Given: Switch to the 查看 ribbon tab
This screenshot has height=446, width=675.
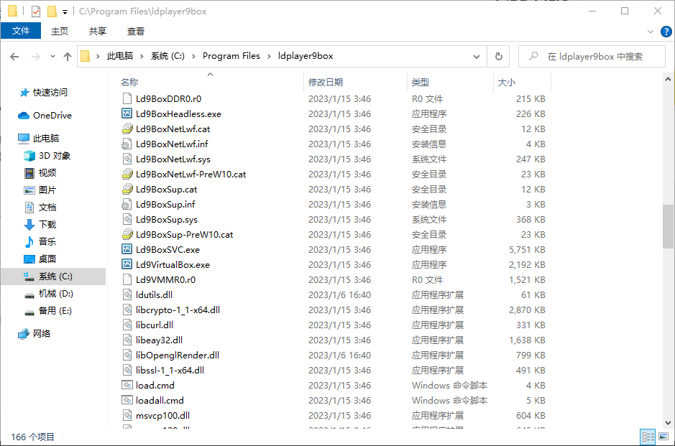Looking at the screenshot, I should point(136,32).
